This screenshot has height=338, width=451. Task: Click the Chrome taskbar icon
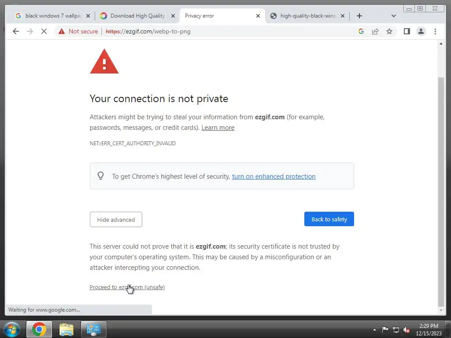(39, 329)
